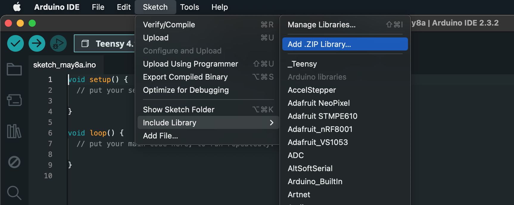
Task: Open the Library Manager sidebar icon
Action: click(x=14, y=131)
